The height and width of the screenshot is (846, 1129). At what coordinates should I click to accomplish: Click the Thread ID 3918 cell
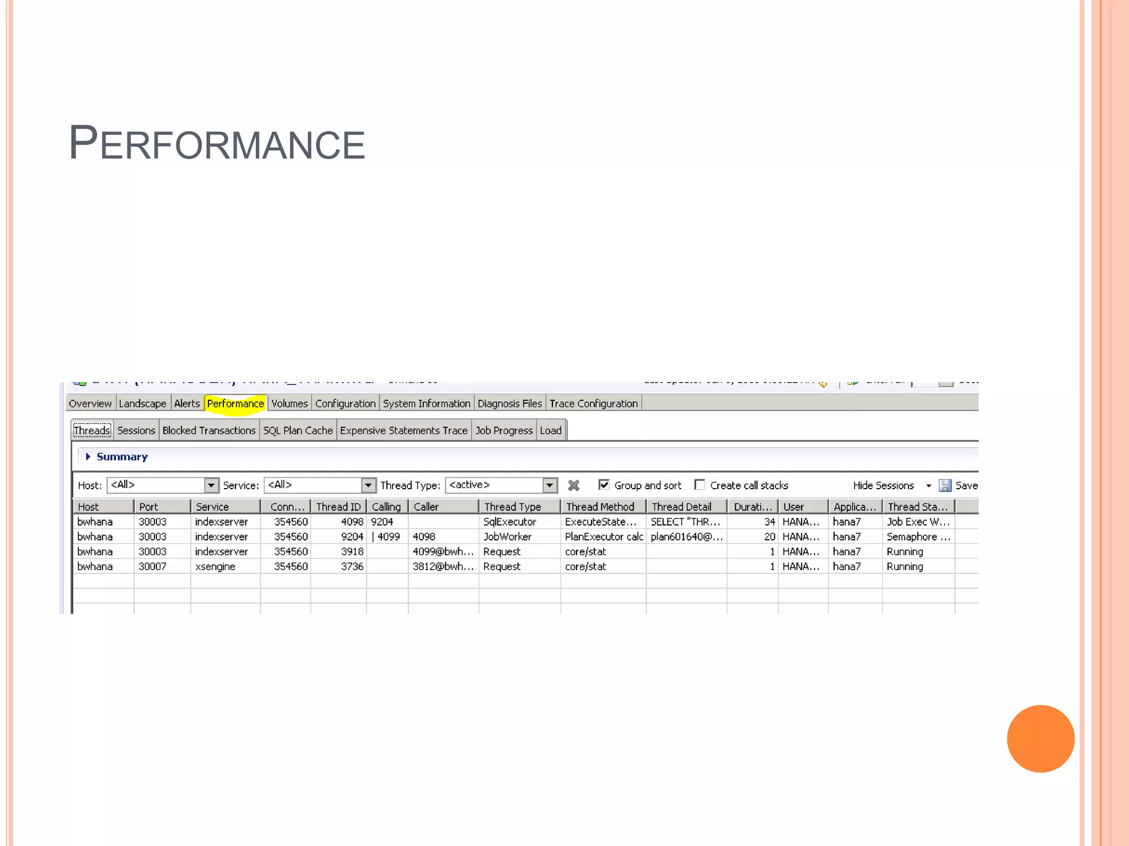(x=338, y=551)
